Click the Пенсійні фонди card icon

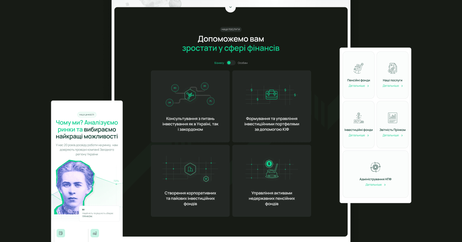click(x=358, y=68)
